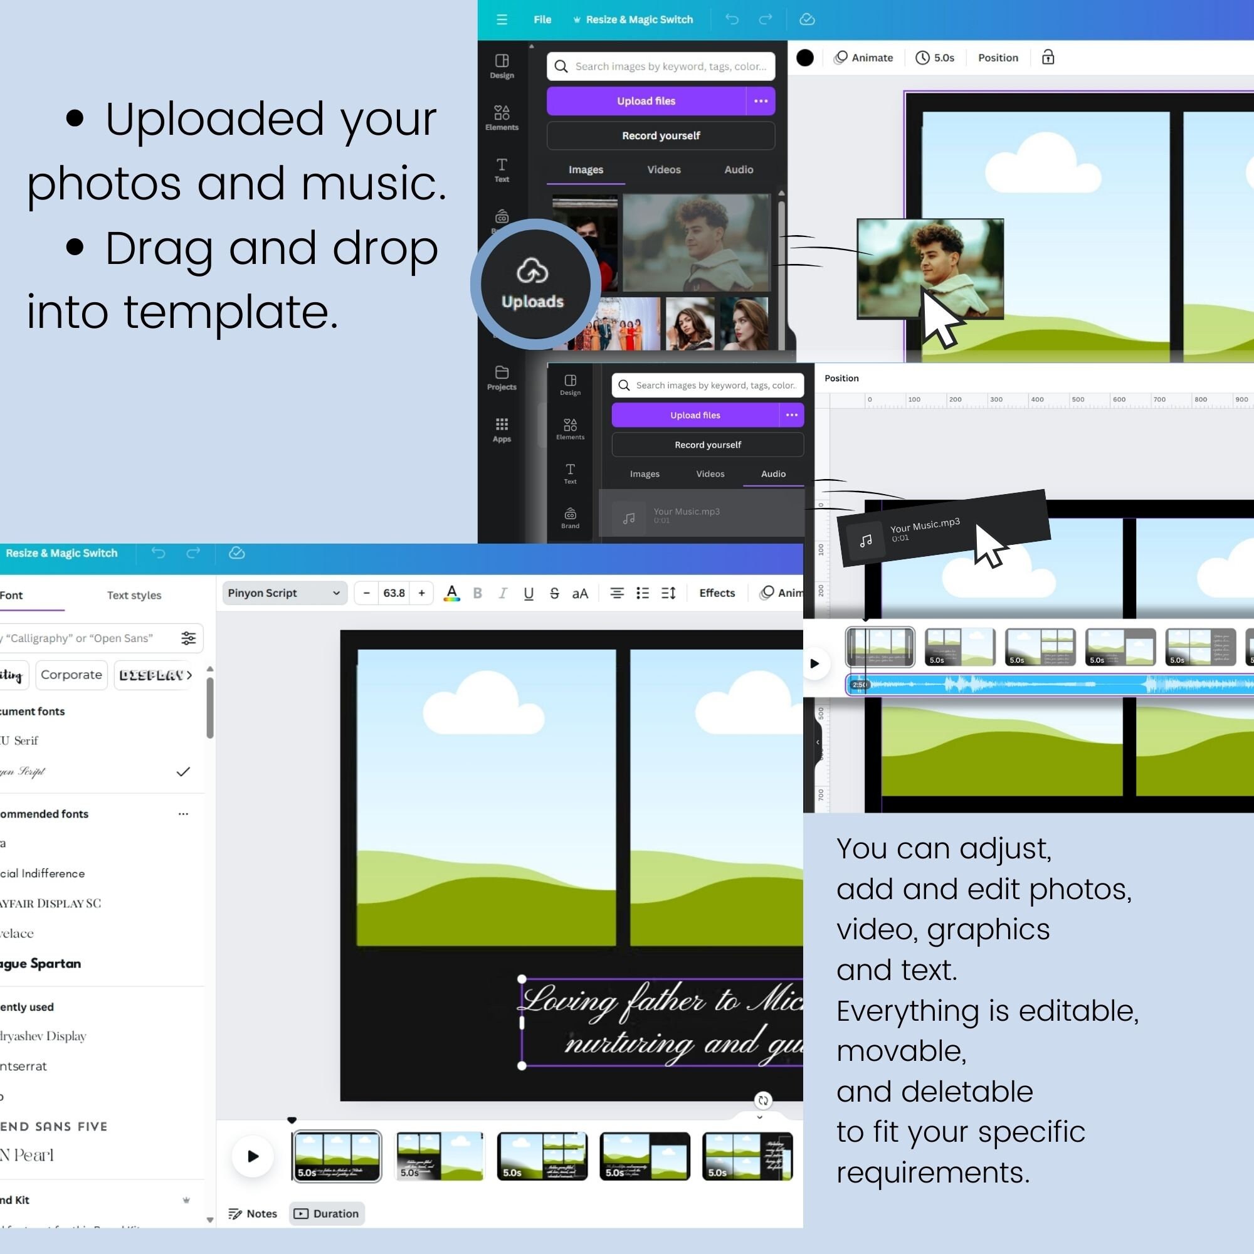This screenshot has height=1254, width=1254.
Task: Open the Pinyon Script font dropdown
Action: point(284,593)
